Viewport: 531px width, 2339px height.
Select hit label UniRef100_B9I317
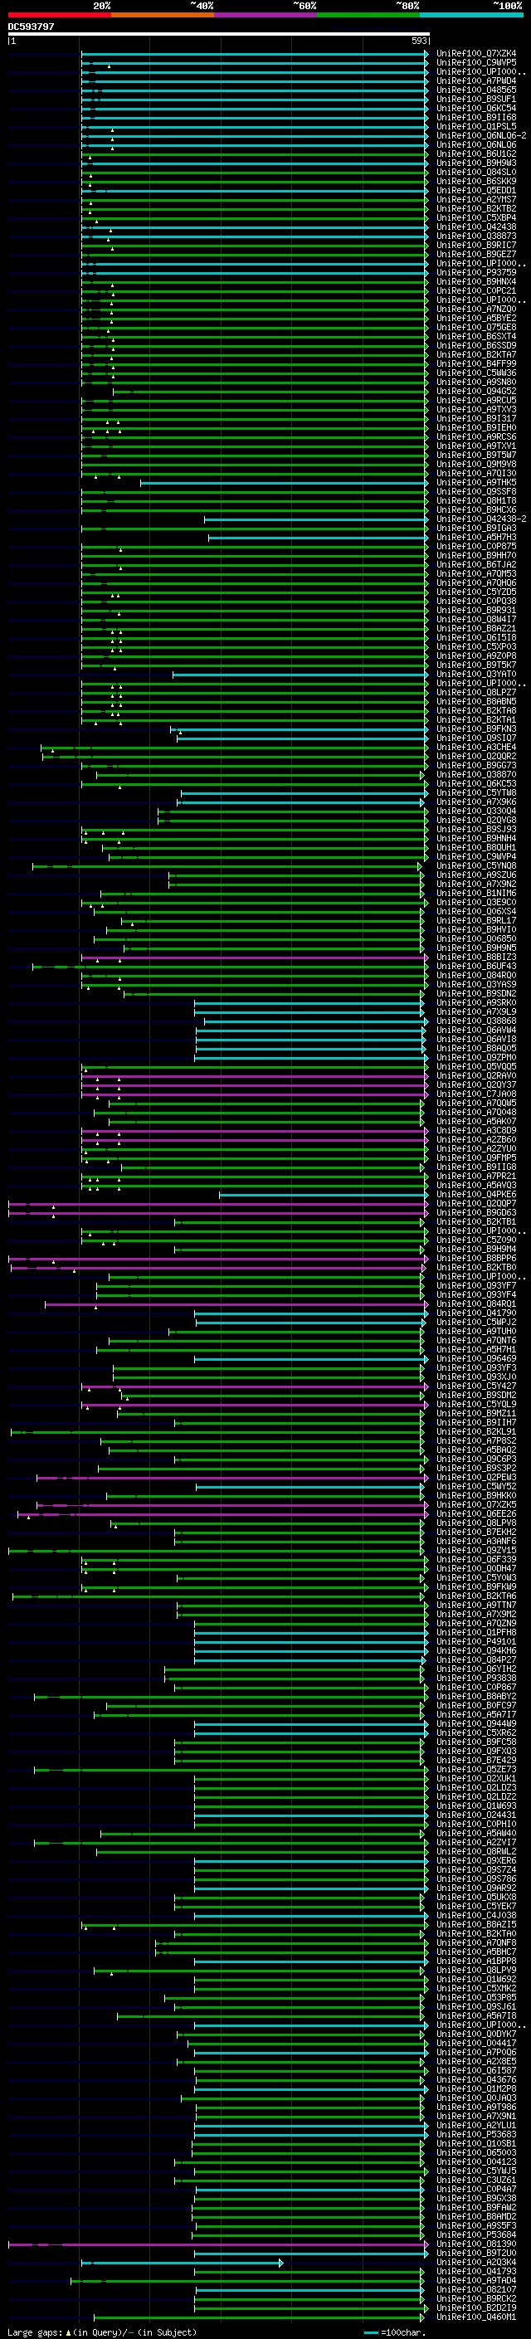click(476, 418)
